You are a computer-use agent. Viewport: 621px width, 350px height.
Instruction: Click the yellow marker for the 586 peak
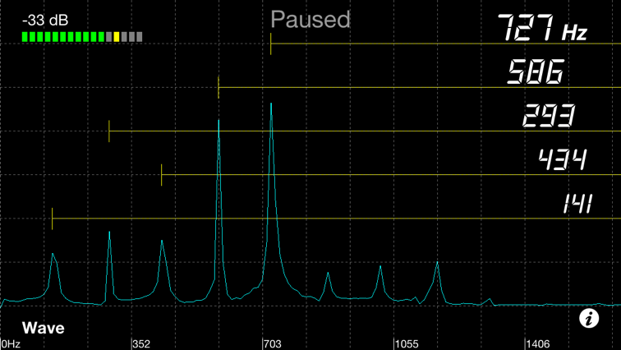click(218, 87)
